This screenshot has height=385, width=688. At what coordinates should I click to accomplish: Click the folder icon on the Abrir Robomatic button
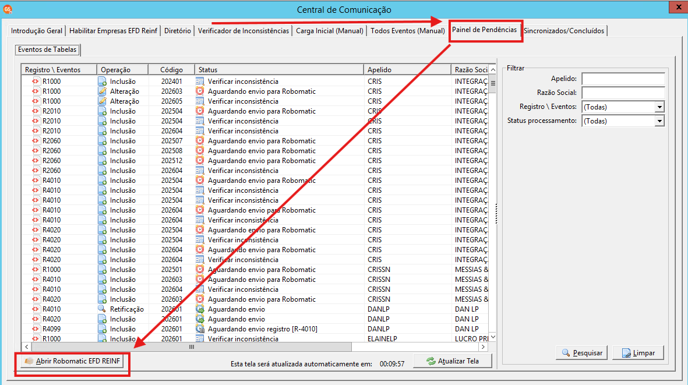coord(29,361)
